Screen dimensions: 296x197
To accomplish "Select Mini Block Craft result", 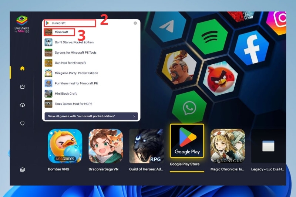I will 91,94.
